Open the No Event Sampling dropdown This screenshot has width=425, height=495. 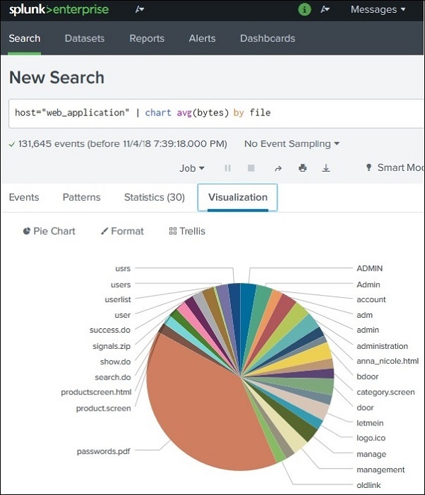[x=291, y=144]
